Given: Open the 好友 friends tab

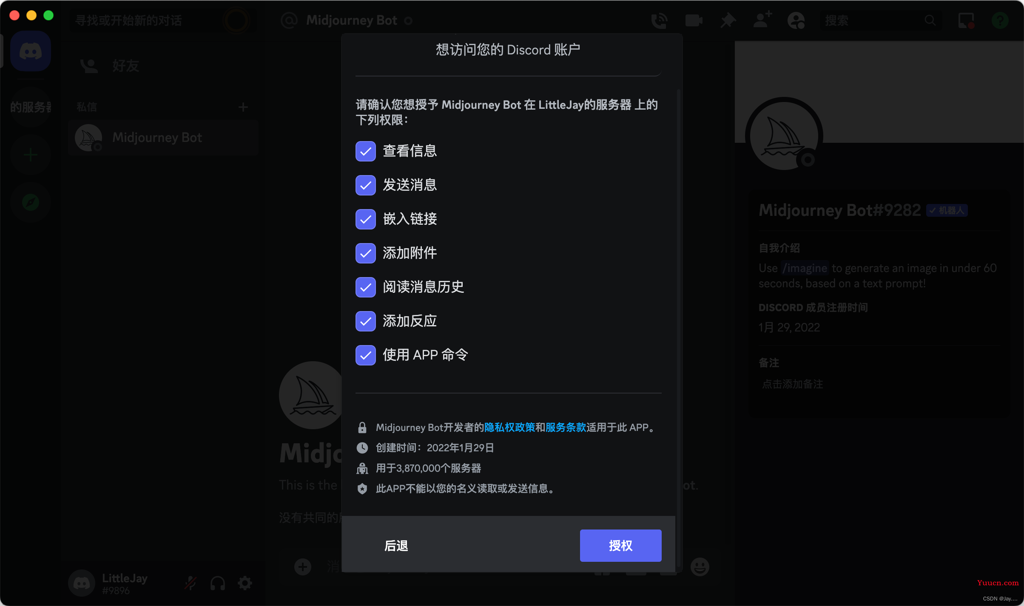Looking at the screenshot, I should [163, 66].
